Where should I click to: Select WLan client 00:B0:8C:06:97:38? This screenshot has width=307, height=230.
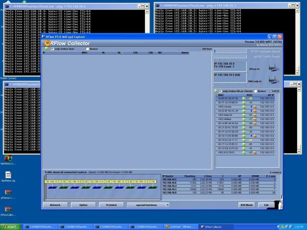point(245,99)
